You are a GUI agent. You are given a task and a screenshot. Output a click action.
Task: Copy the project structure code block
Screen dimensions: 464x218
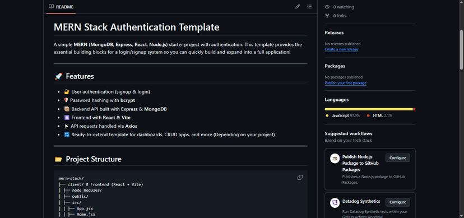[300, 178]
